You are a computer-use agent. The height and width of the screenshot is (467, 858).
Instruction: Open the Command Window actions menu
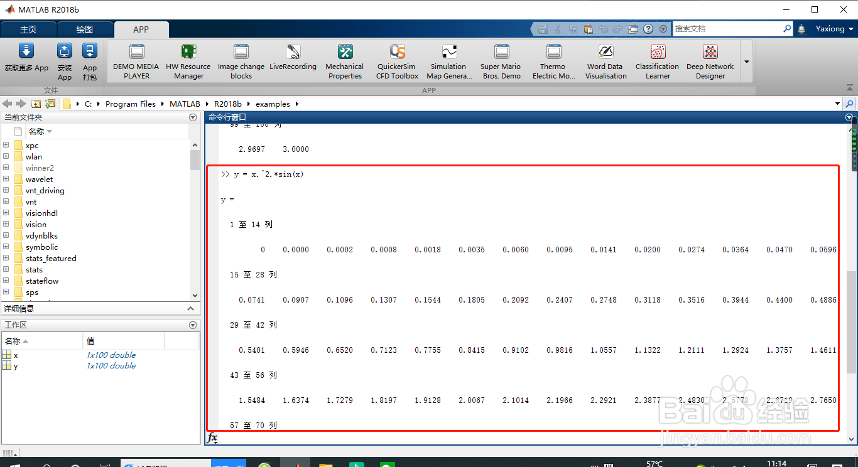[849, 117]
